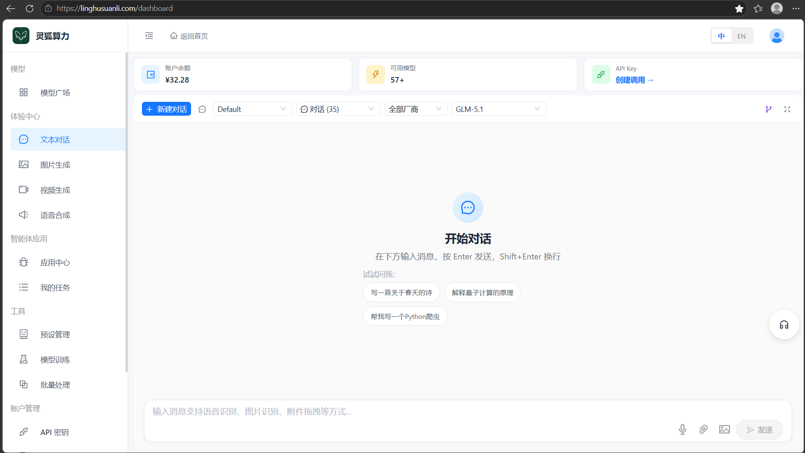Open the 对话 (35) conversation dropdown
The image size is (805, 453).
point(338,109)
